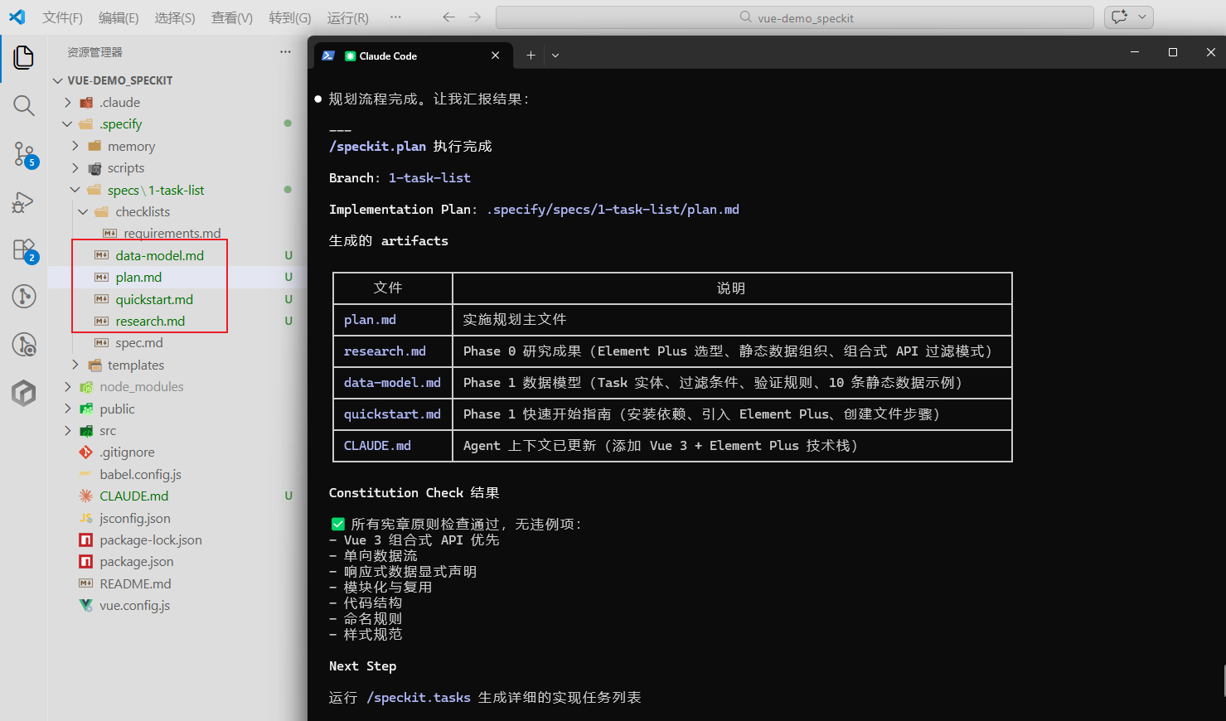Click the /speckit.tasks command text
The height and width of the screenshot is (721, 1226).
click(419, 698)
